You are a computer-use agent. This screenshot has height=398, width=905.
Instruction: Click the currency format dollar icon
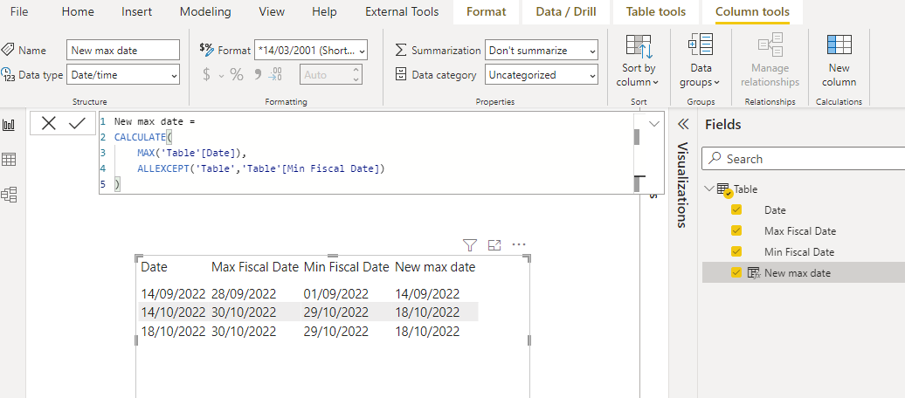[x=207, y=75]
